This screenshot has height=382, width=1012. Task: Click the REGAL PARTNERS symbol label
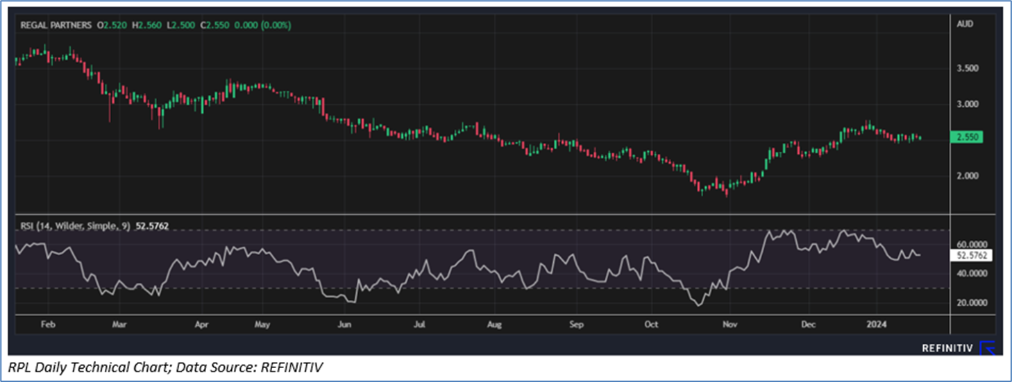[x=56, y=25]
